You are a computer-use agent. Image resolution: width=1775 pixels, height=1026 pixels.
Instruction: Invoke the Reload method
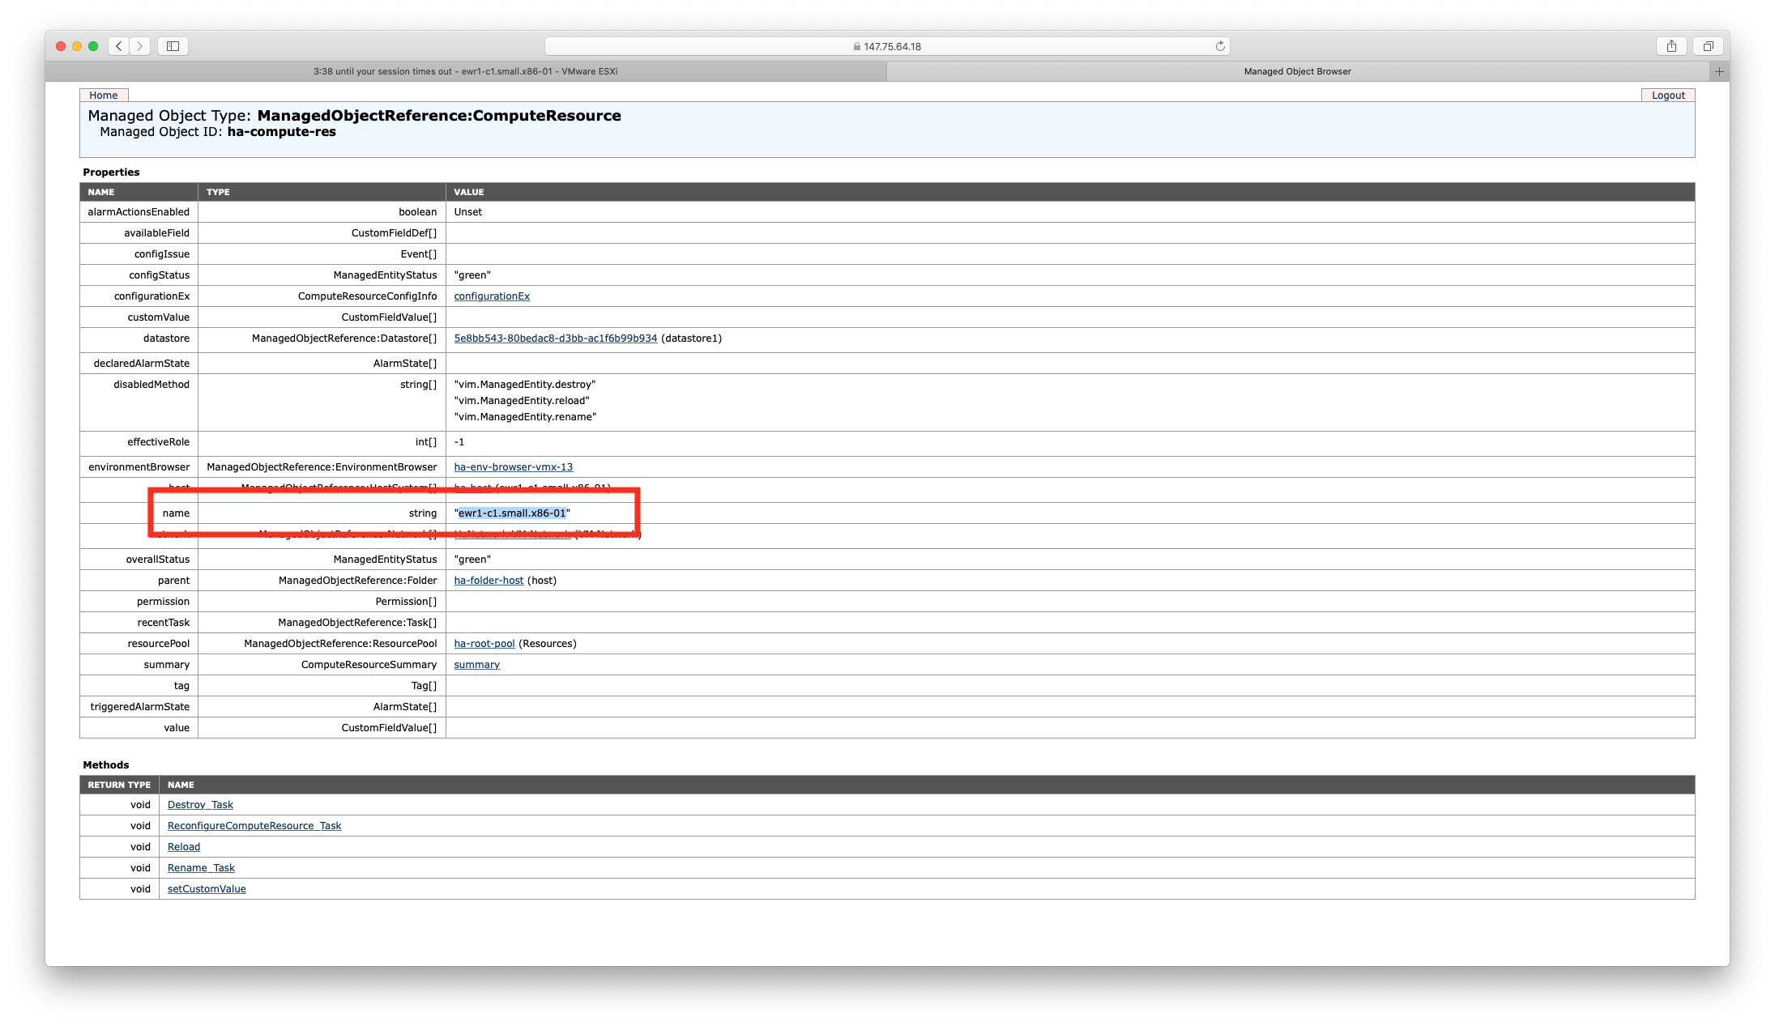184,847
